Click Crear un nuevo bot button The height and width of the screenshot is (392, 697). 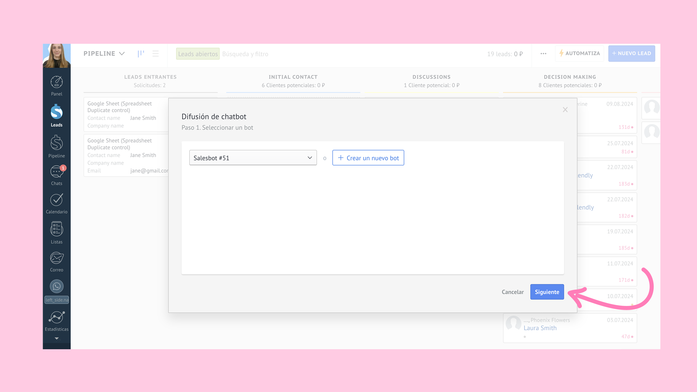click(x=368, y=158)
